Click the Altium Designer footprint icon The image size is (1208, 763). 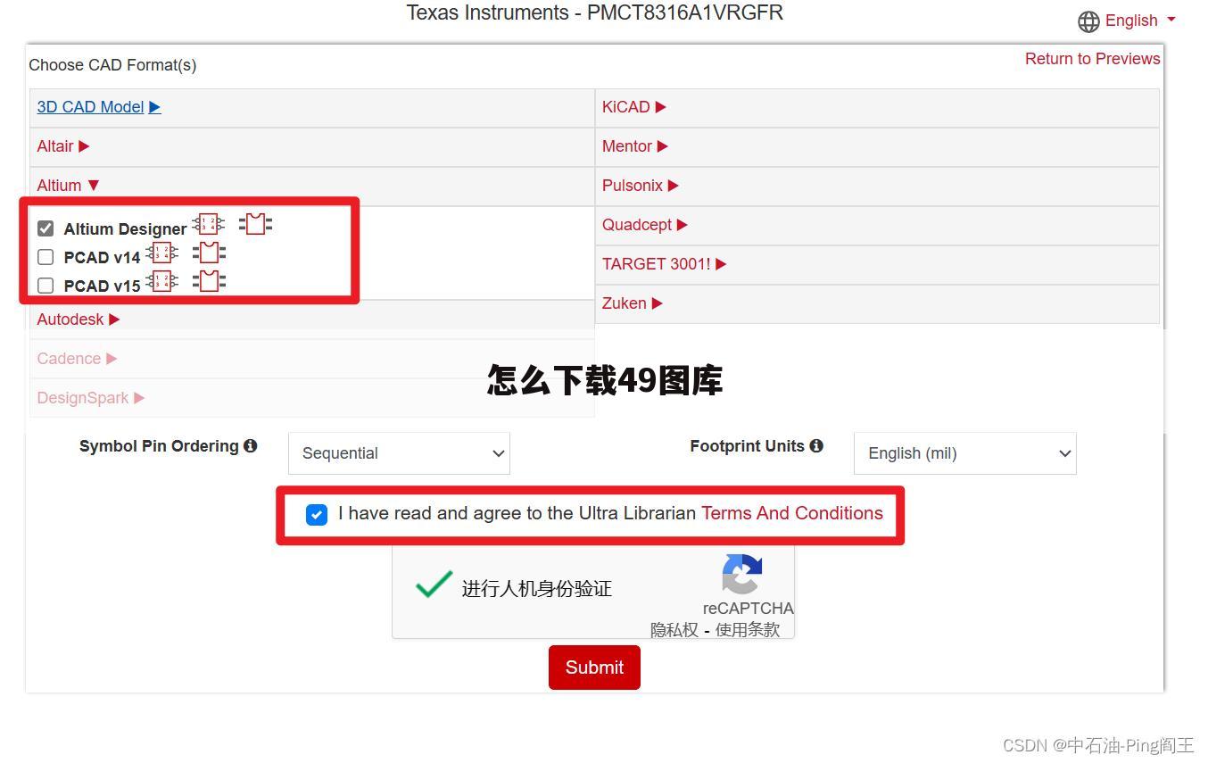point(256,224)
